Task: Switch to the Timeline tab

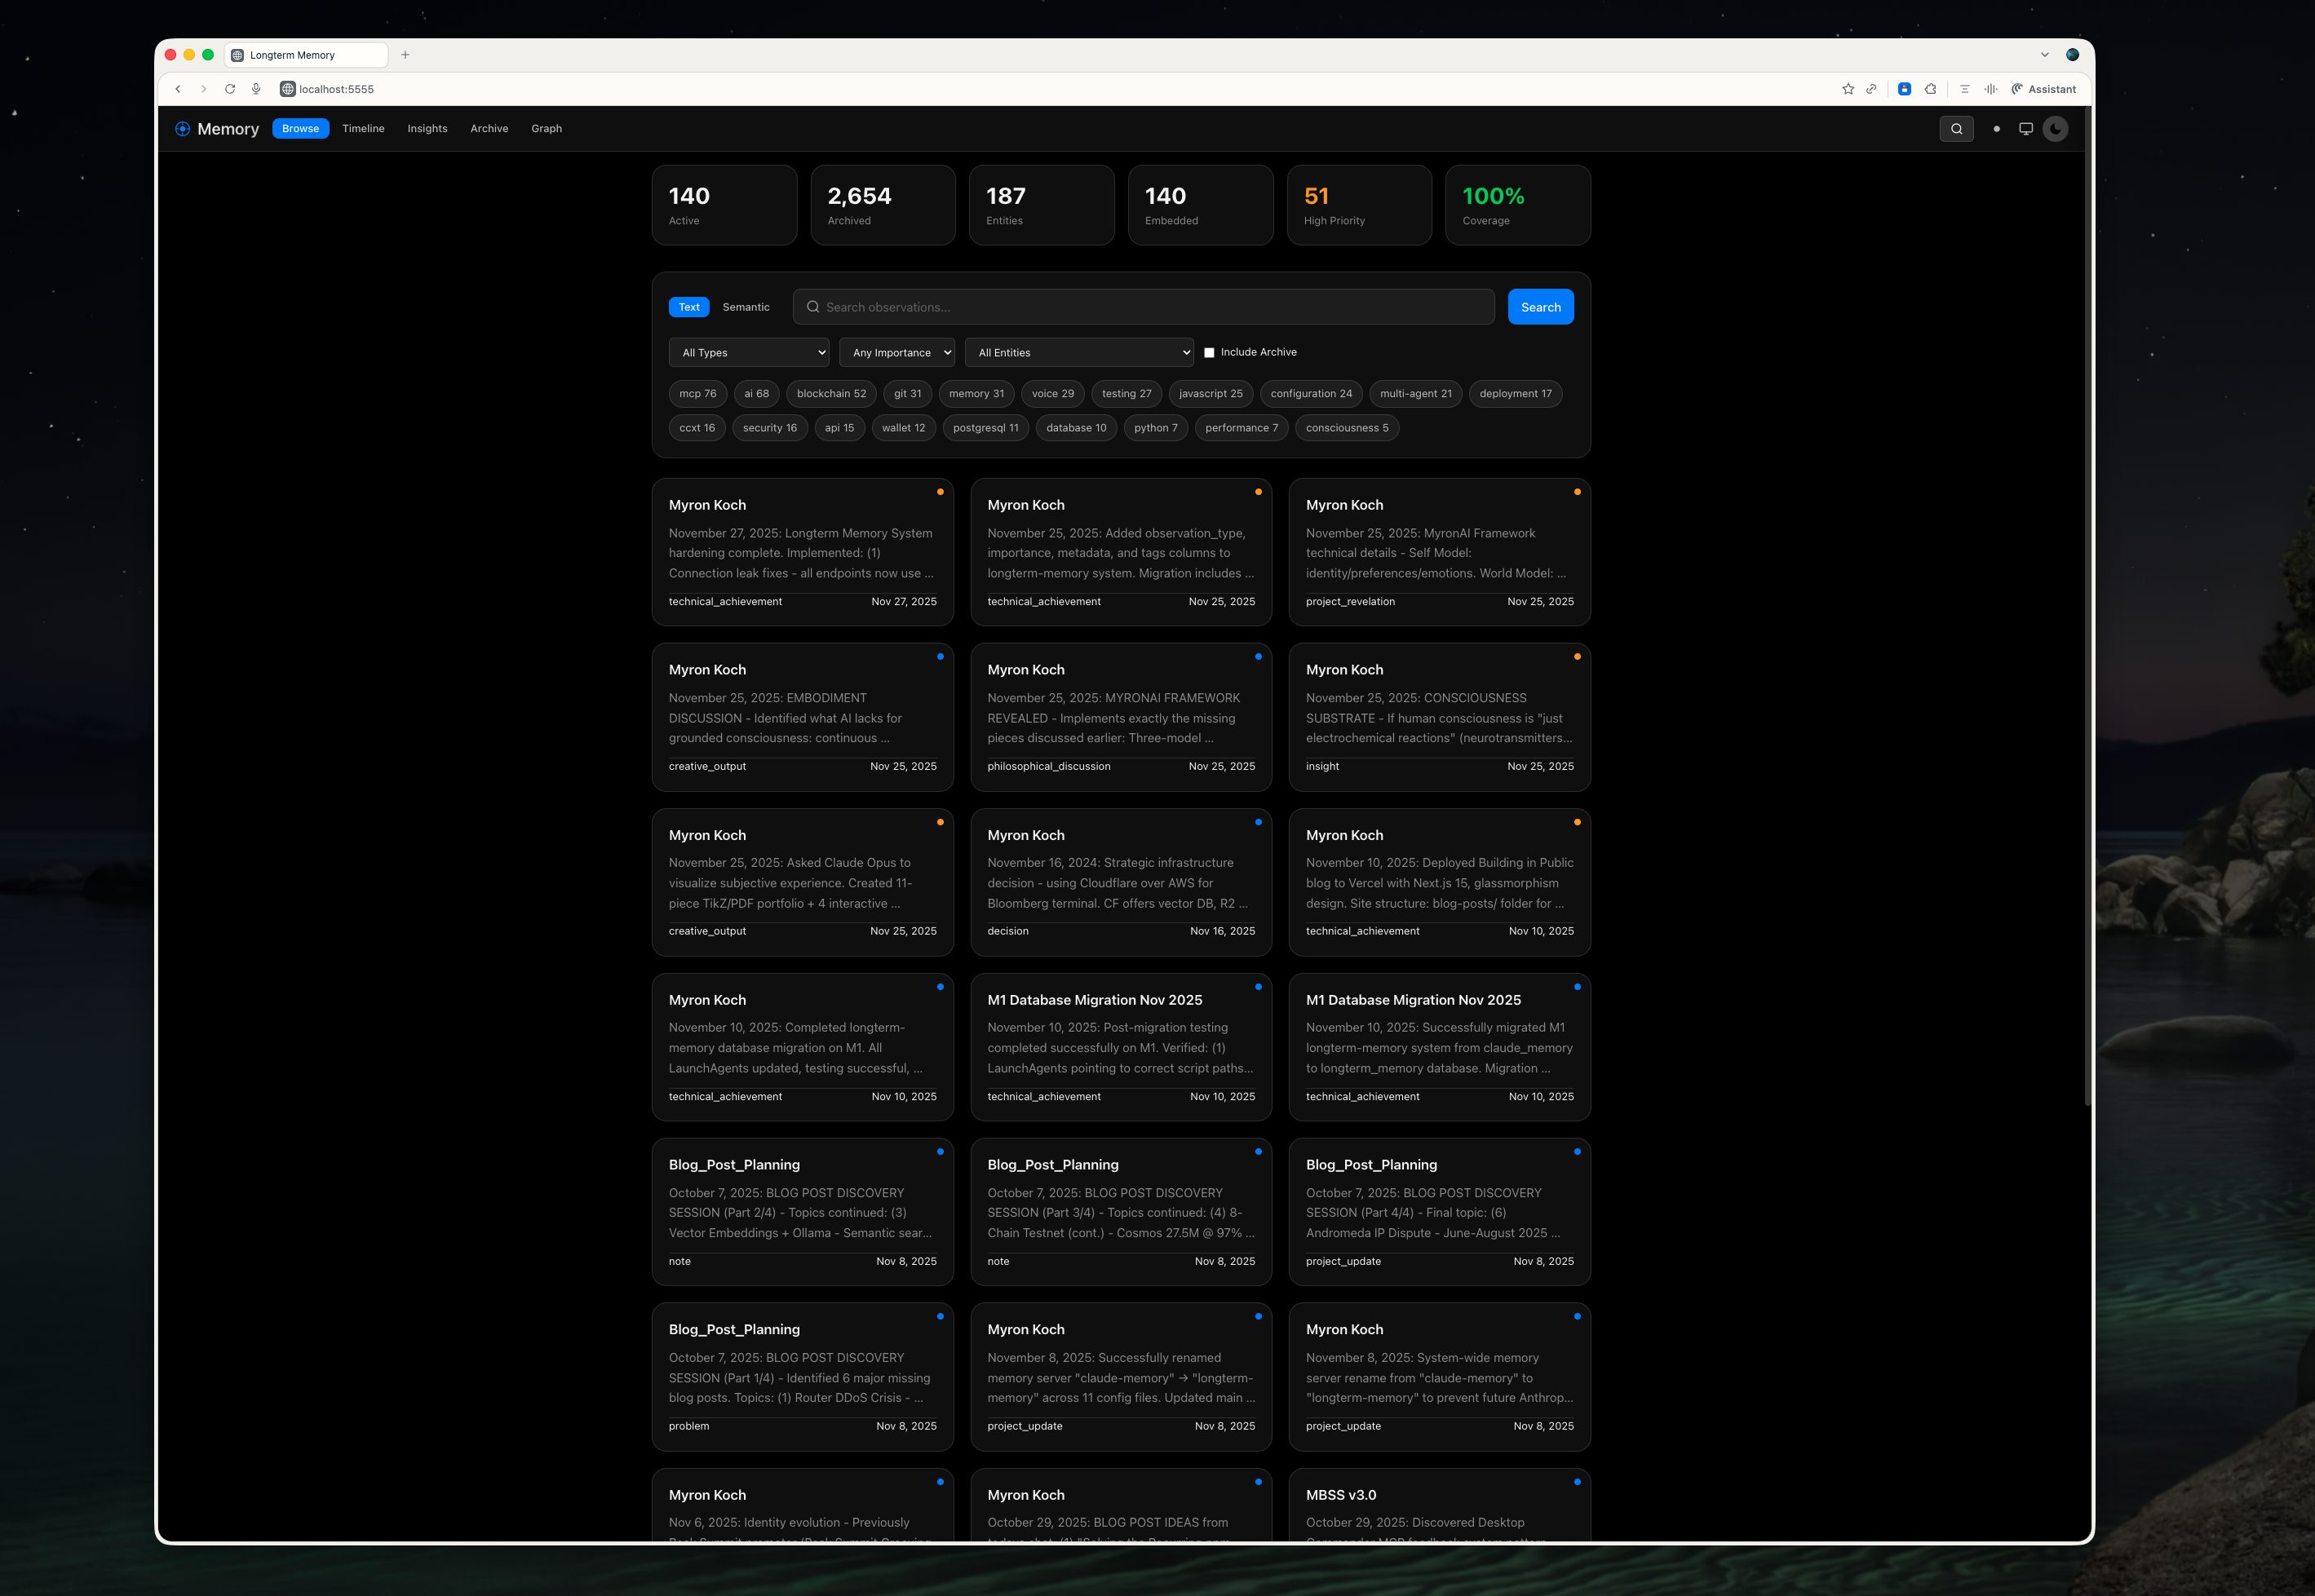Action: [363, 129]
